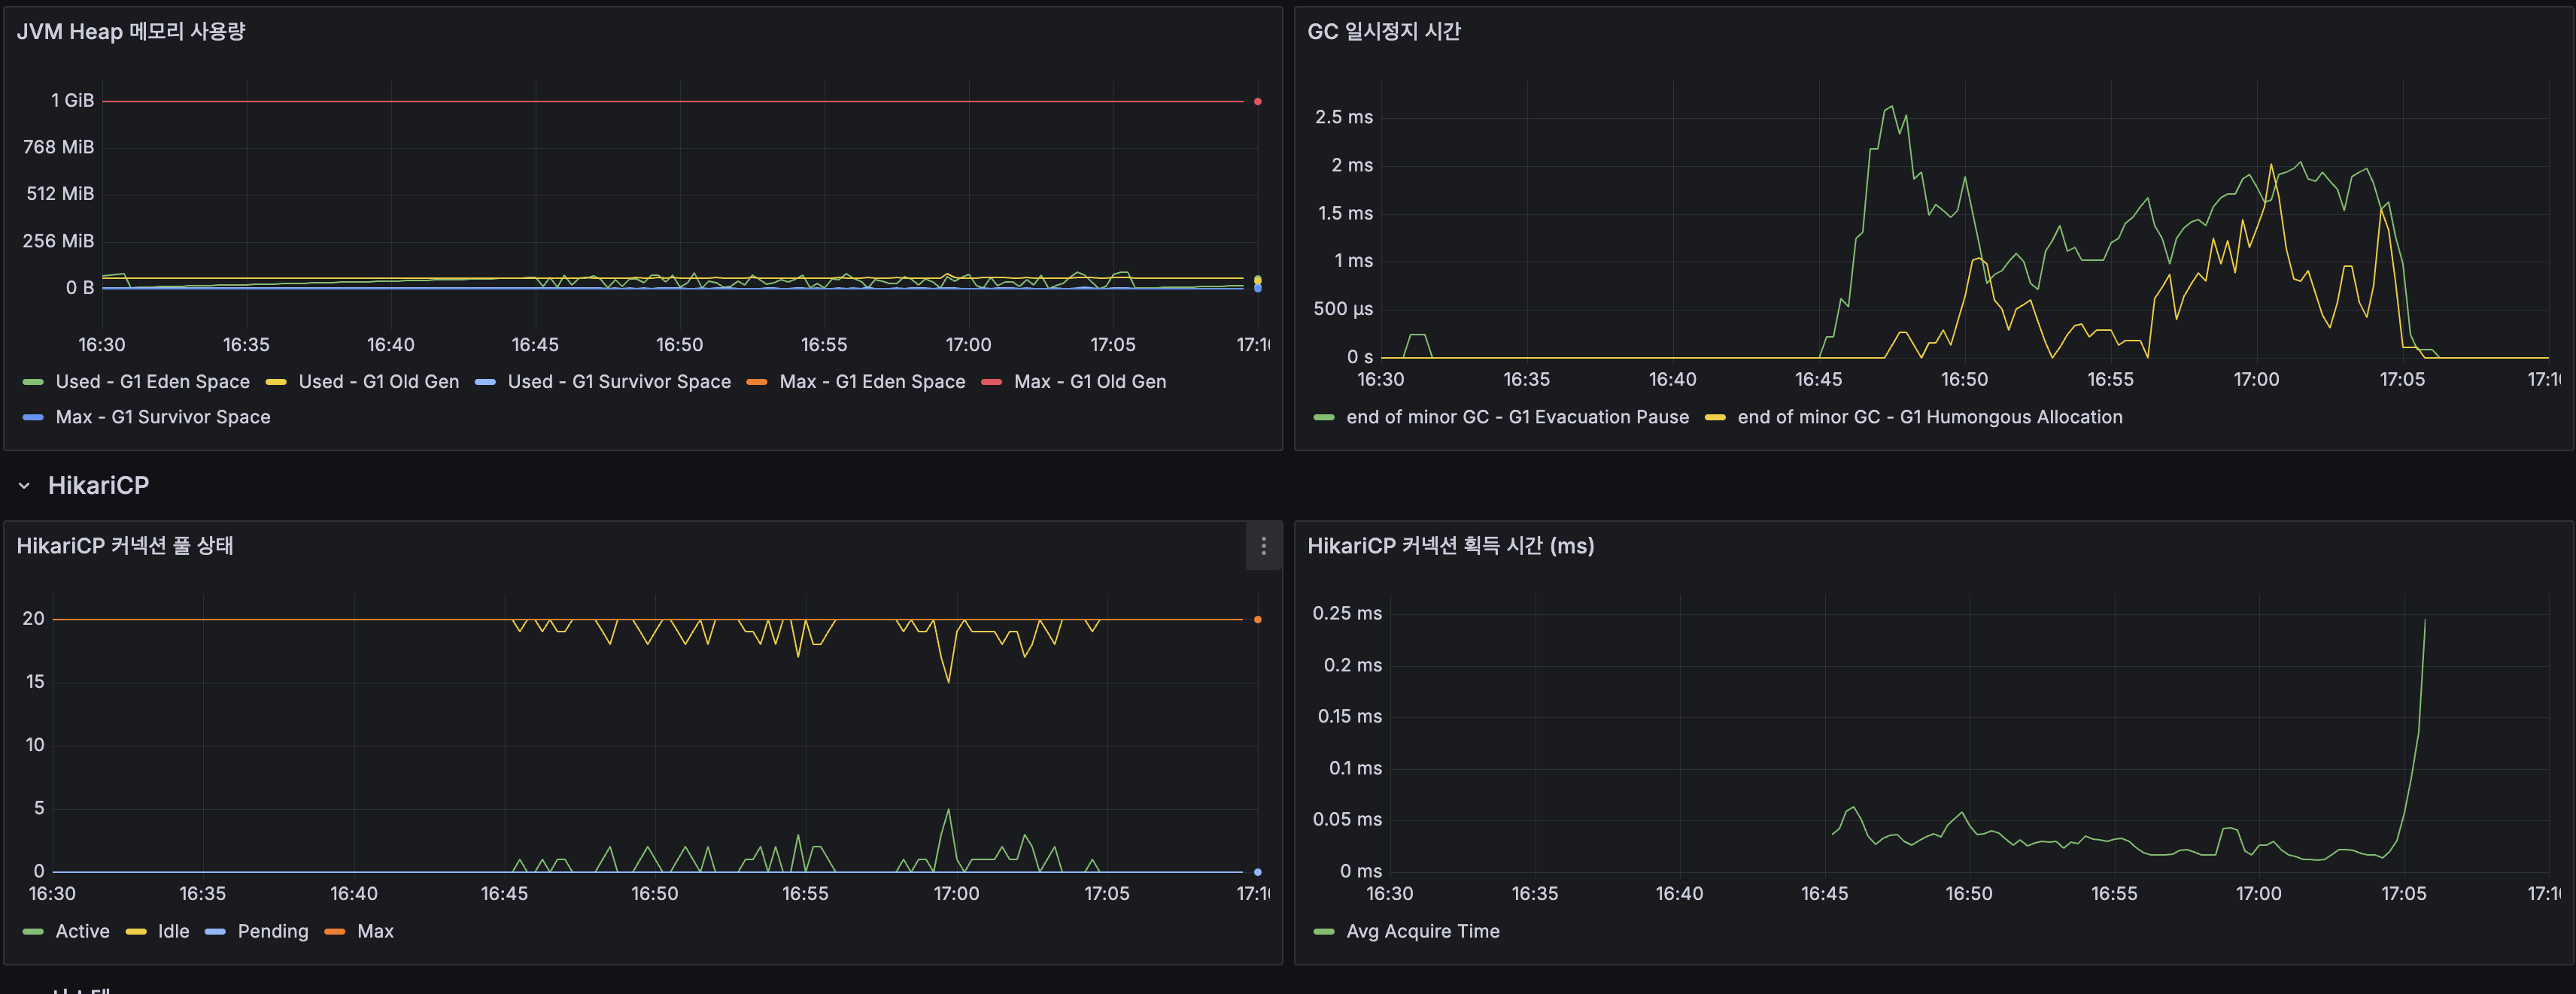Collapse the HikariCP row

tap(23, 484)
